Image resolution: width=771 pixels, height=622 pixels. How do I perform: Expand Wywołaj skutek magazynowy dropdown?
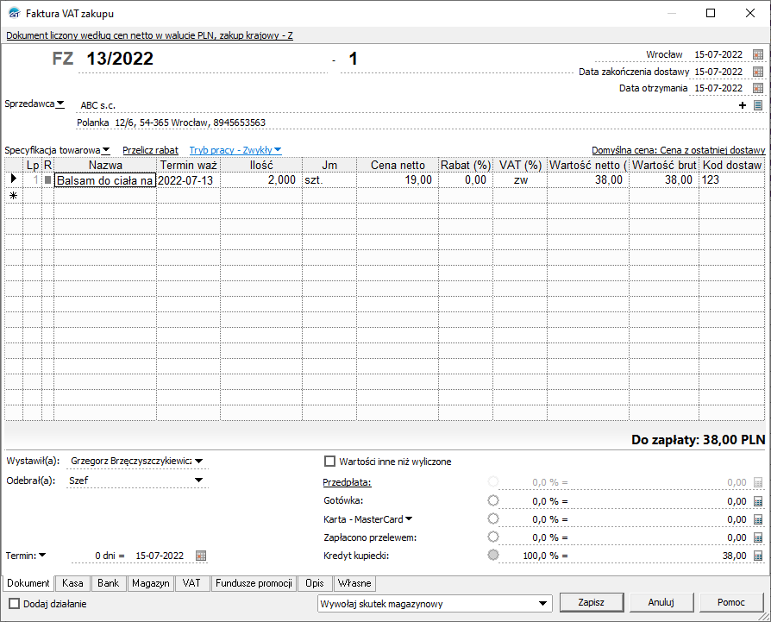[542, 603]
